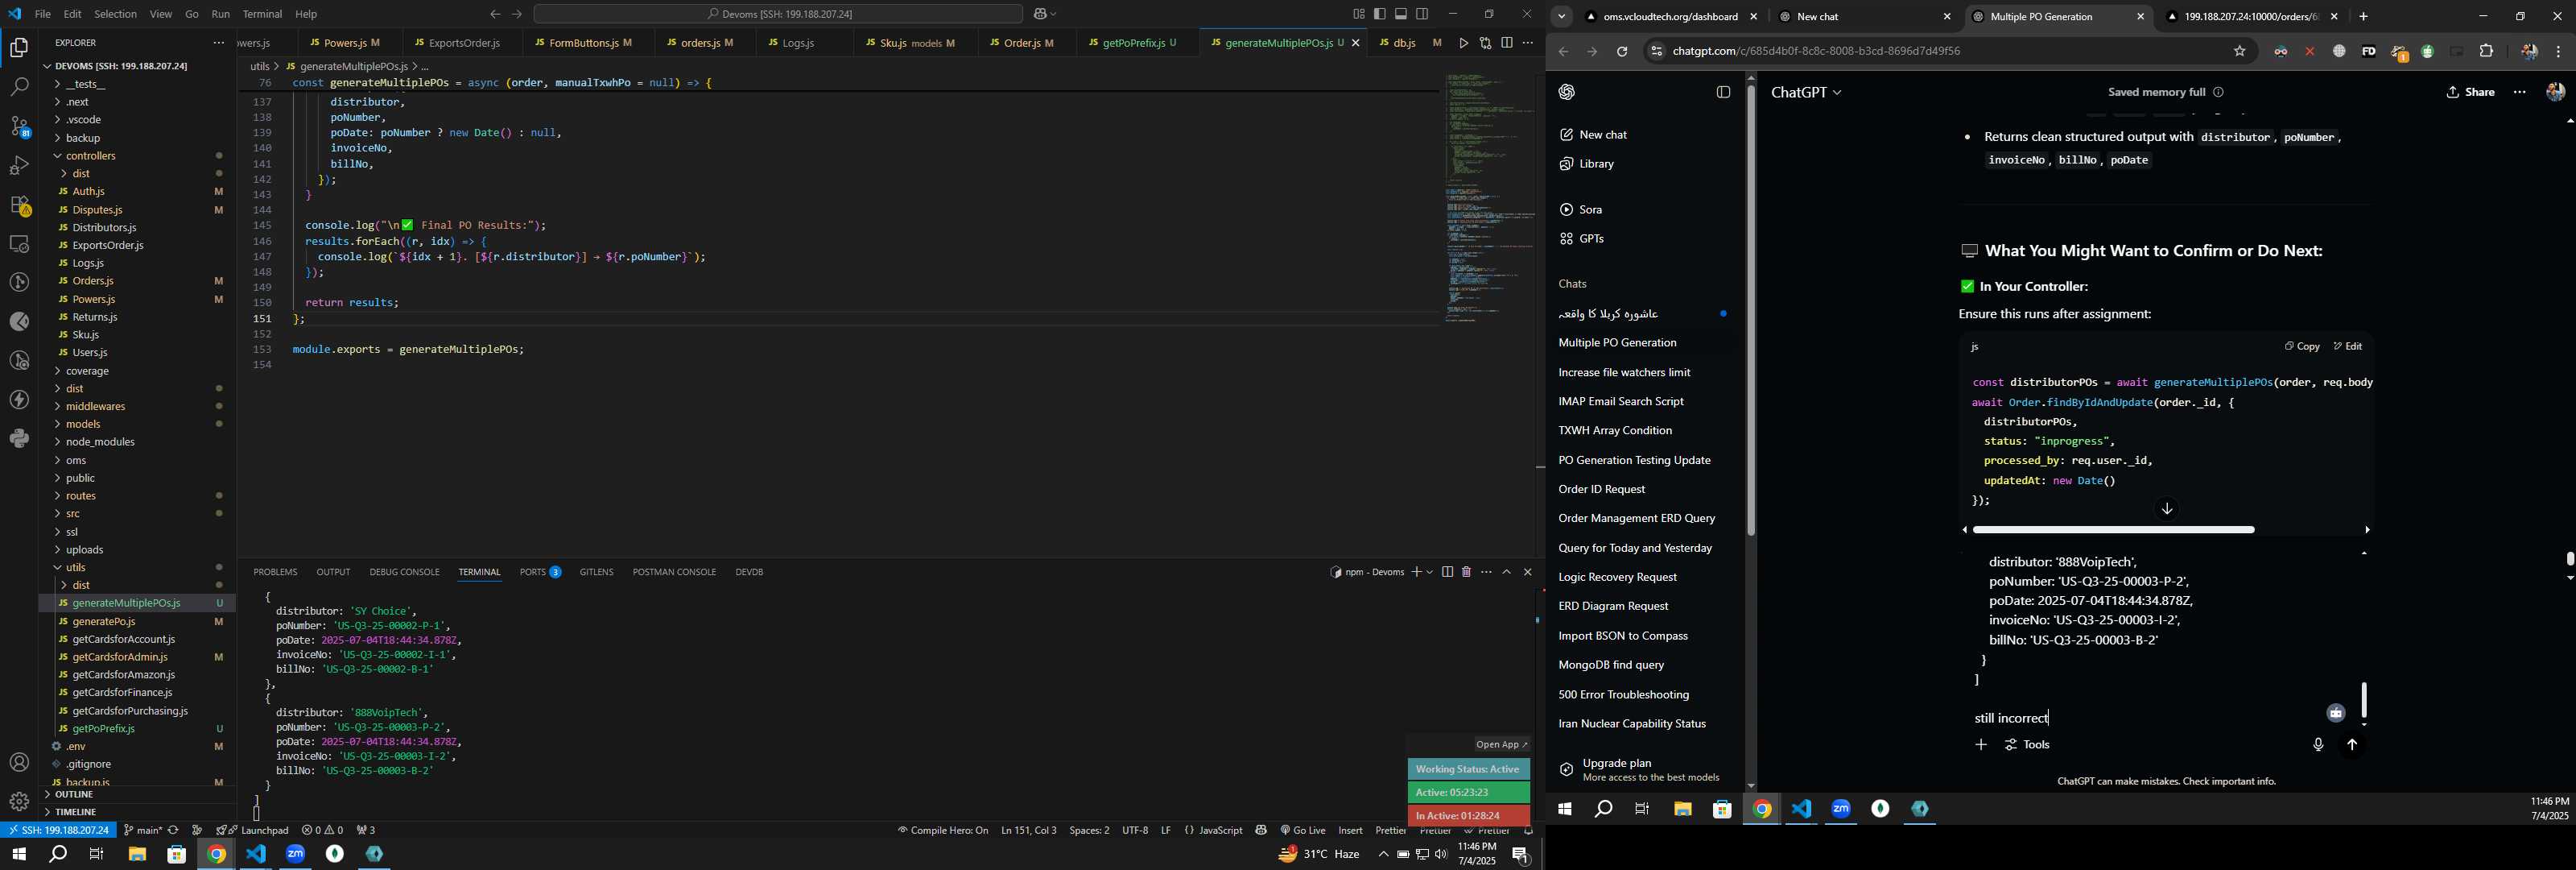Viewport: 2576px width, 870px height.
Task: Open ChatGPT conversation options three-dots menu
Action: click(2520, 92)
